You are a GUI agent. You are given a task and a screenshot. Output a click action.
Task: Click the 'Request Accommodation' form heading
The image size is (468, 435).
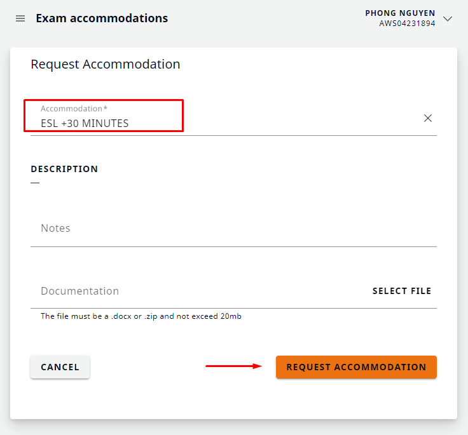(106, 64)
